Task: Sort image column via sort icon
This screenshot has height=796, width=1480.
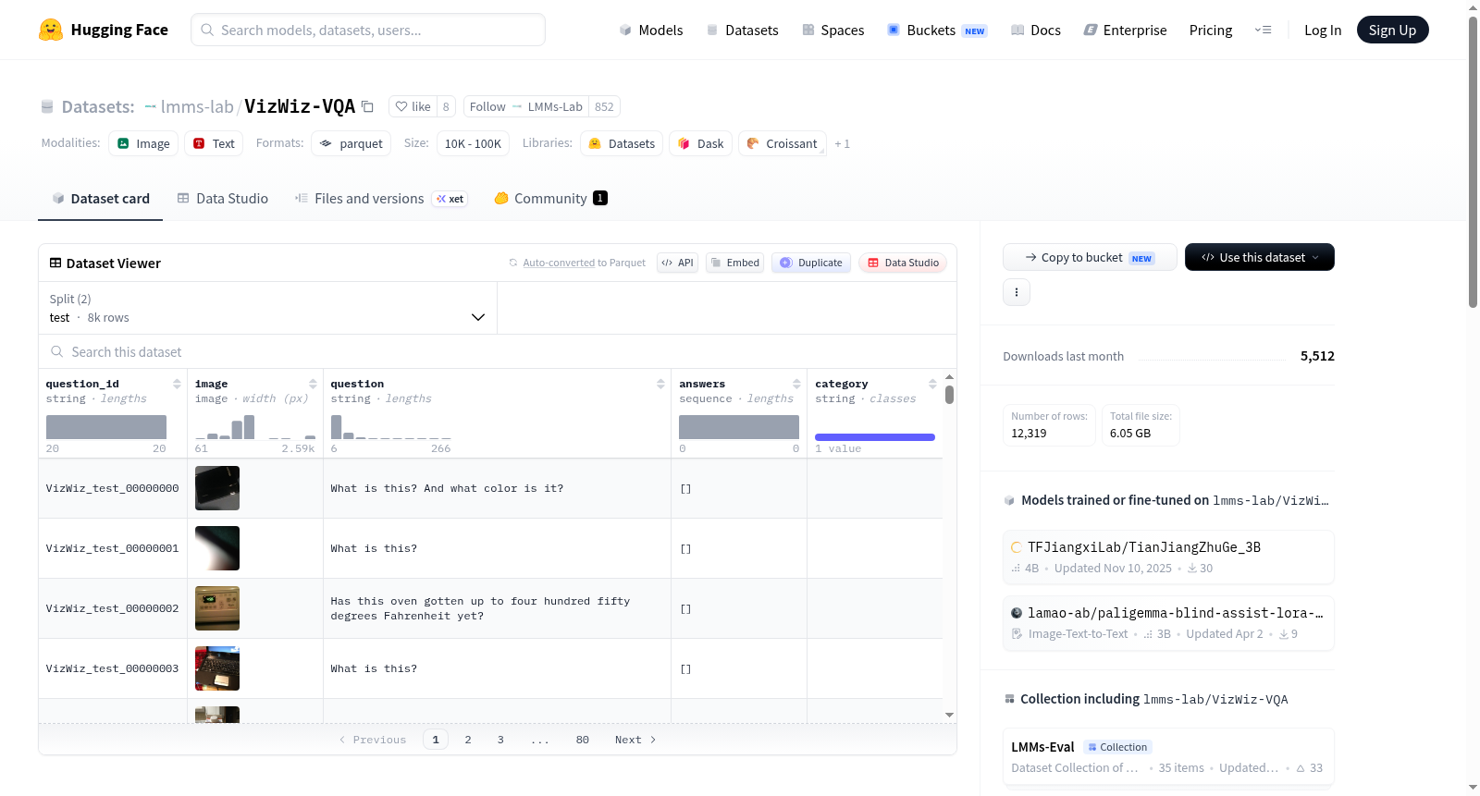Action: click(x=313, y=384)
